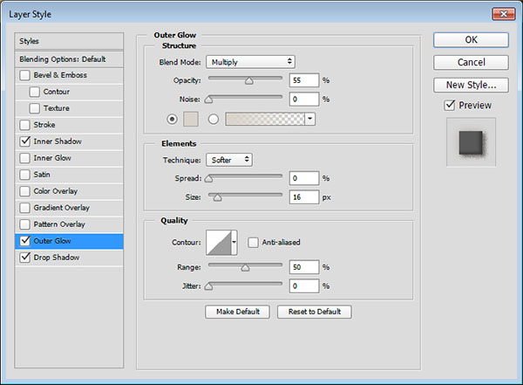Click the Opacity slider handle

(x=248, y=80)
